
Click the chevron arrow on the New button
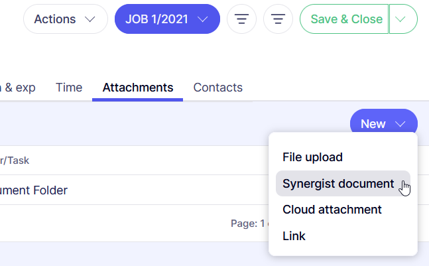pos(400,124)
